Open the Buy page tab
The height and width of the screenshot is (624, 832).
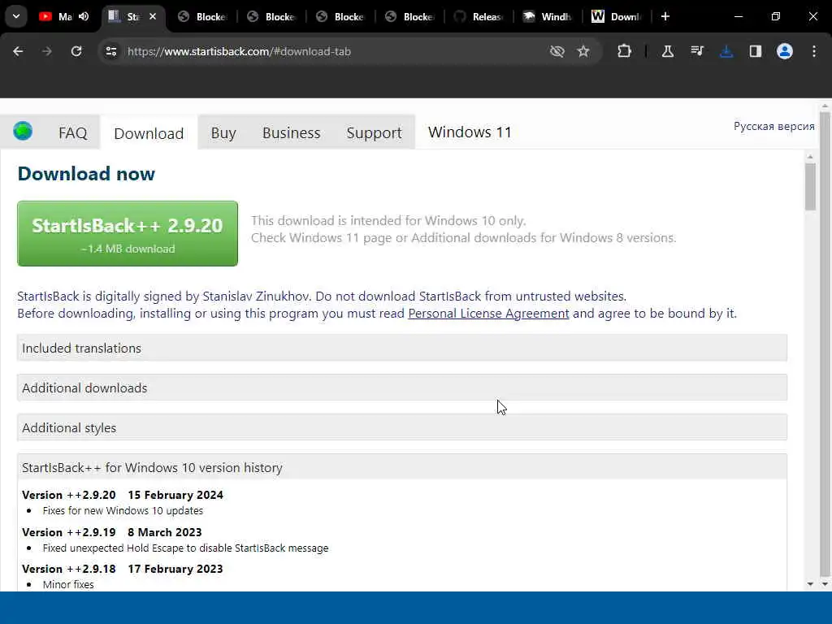tap(223, 132)
